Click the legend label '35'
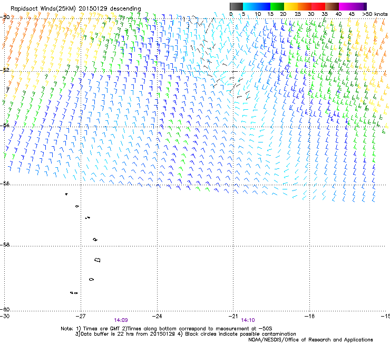 [x=325, y=14]
